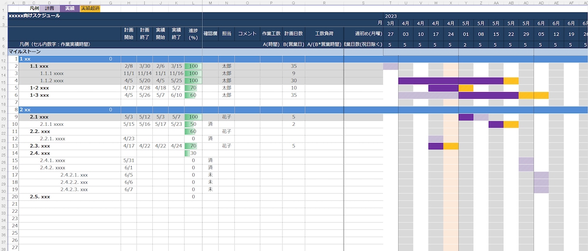Click the yellow overrun bar for 1-3 xxx

point(534,95)
